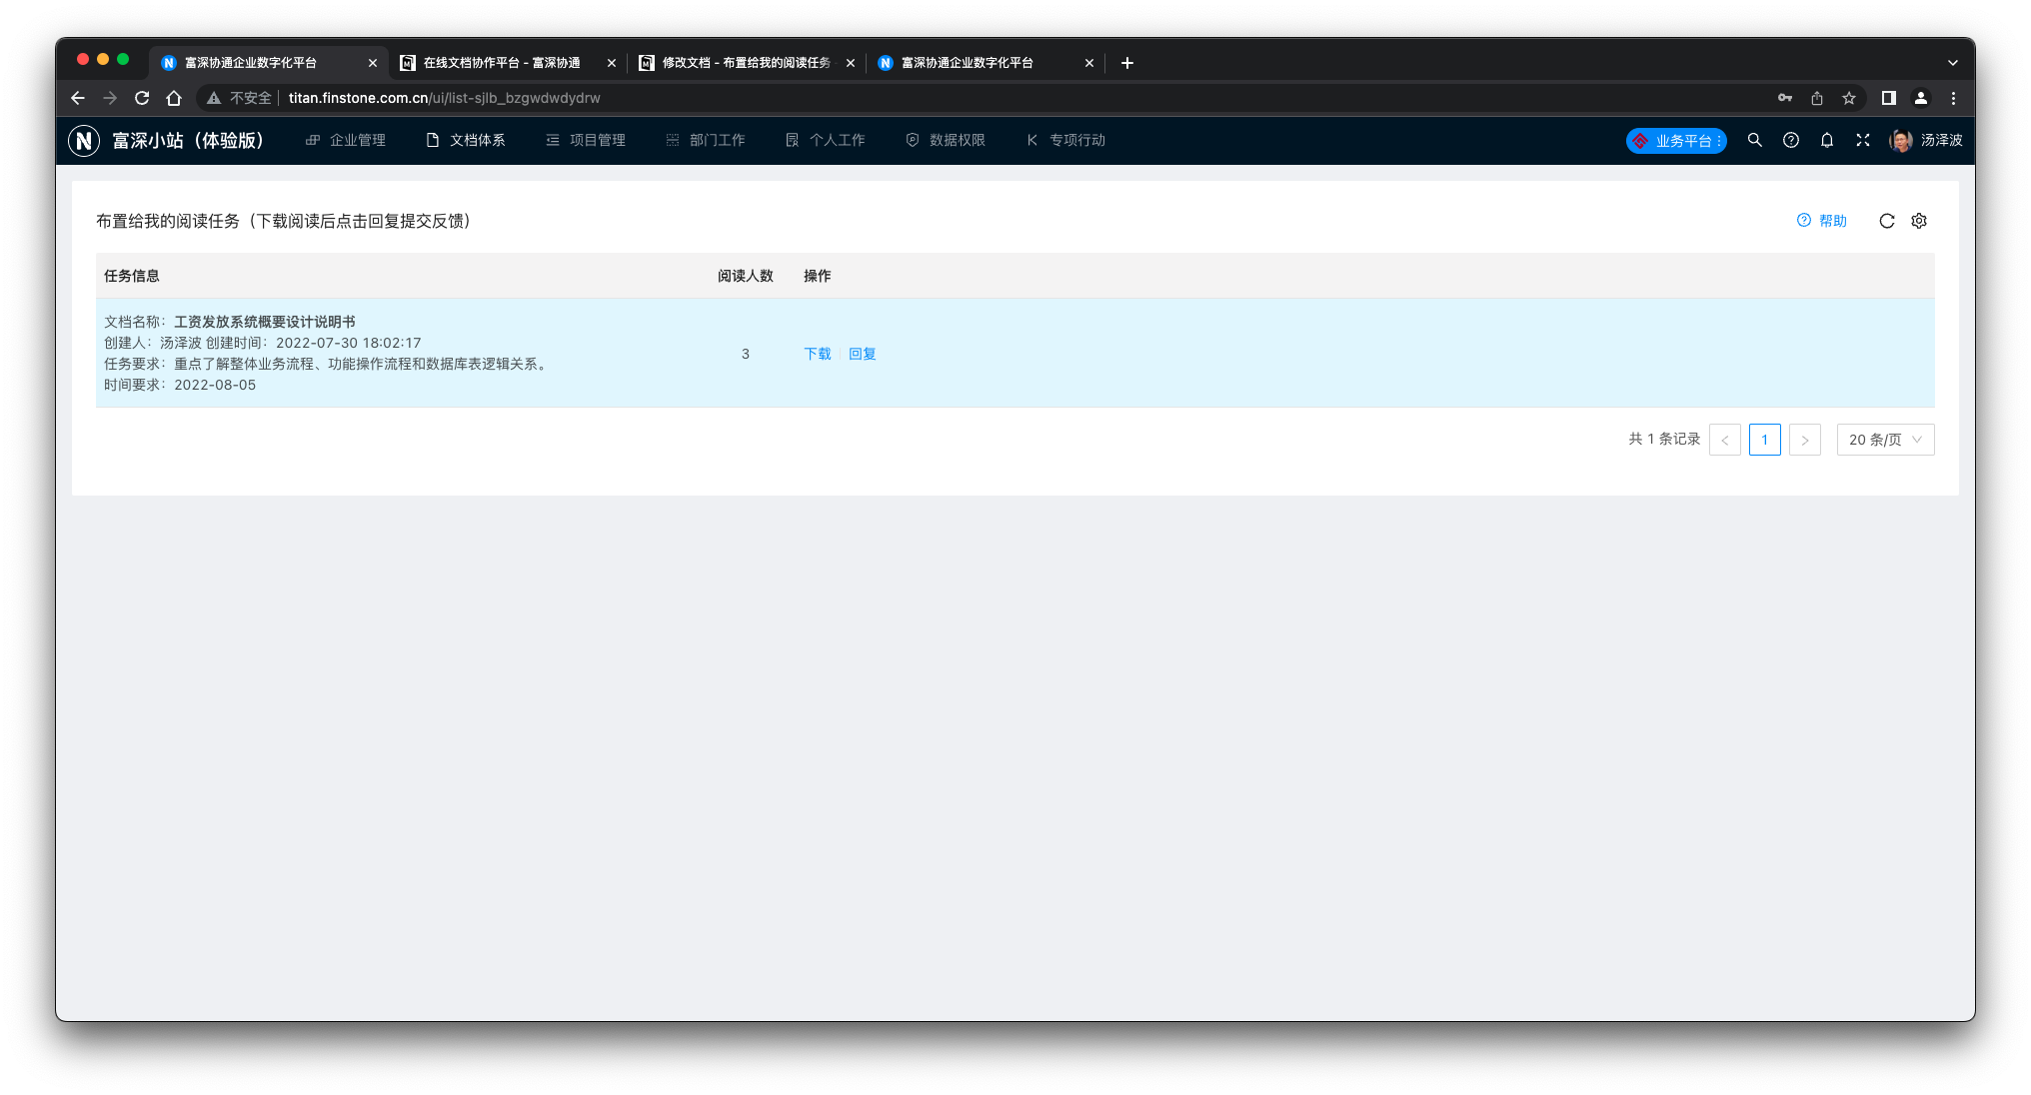2031x1095 pixels.
Task: Switch to the 修改文档 browser tab
Action: (x=745, y=63)
